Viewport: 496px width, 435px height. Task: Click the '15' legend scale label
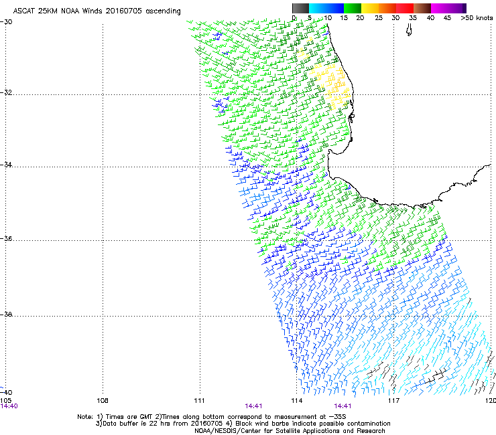(344, 17)
